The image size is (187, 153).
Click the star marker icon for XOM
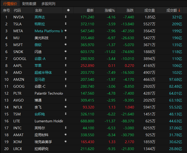pos(66,142)
